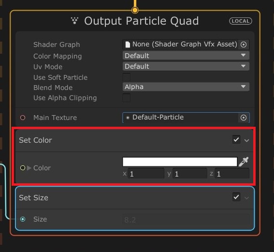Disable the Set Color block checkbox
274x252 pixels.
pos(236,140)
